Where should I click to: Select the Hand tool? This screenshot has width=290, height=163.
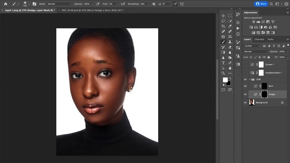[230, 68]
